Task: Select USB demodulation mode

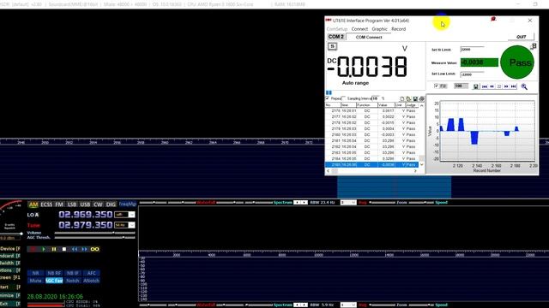Action: tap(85, 204)
